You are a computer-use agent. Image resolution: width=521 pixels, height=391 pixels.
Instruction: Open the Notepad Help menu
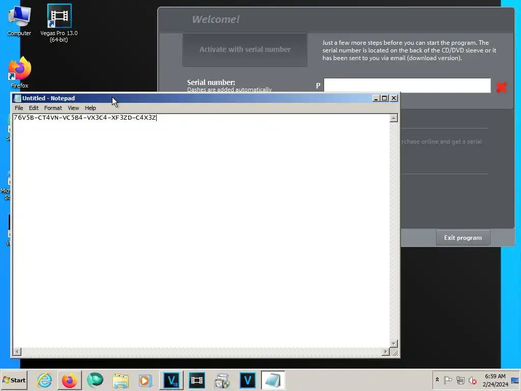click(x=90, y=108)
